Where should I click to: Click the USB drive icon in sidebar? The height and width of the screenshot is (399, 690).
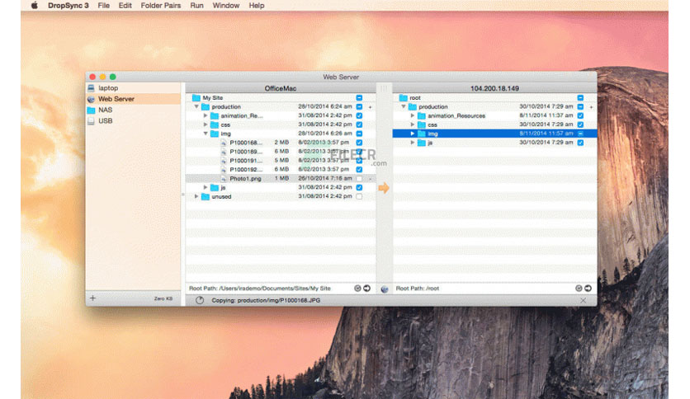tap(91, 121)
